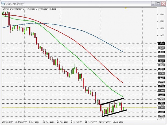Image resolution: width=167 pixels, height=125 pixels.
Task: Click the 1.1400 horizontal level label
Action: click(x=161, y=44)
